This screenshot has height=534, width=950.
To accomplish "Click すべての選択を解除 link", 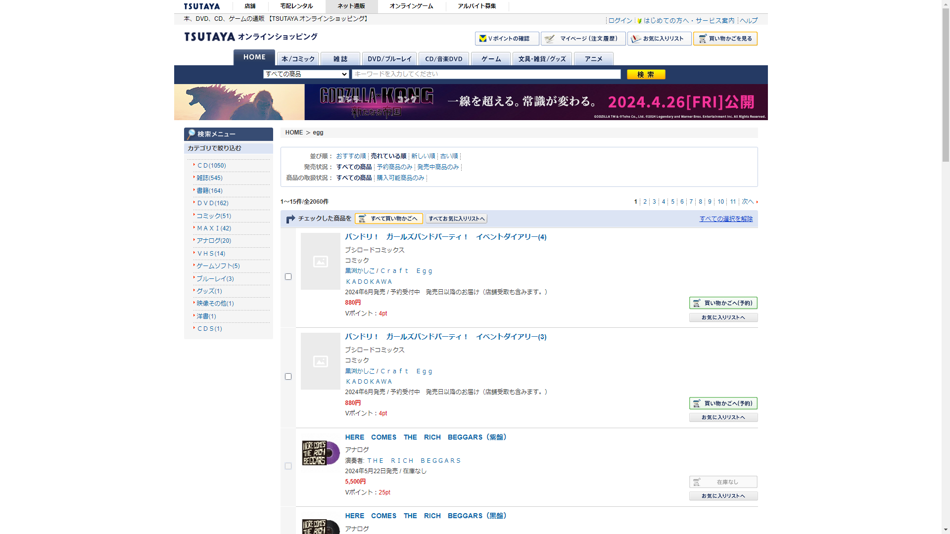I will (x=726, y=219).
